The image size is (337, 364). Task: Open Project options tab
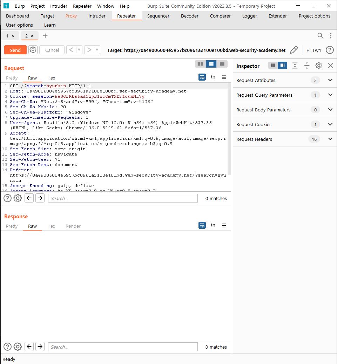click(x=314, y=16)
